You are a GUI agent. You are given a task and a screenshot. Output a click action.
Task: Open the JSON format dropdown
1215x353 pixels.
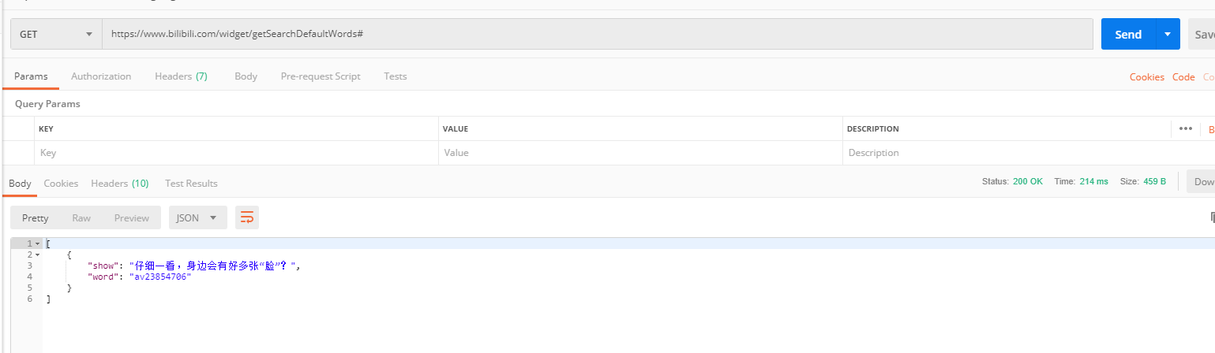(x=198, y=217)
